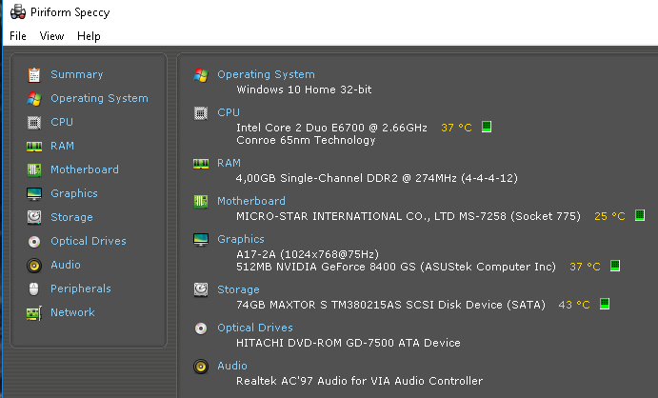The height and width of the screenshot is (398, 658).
Task: Open the Graphics heading link in summary
Action: click(241, 239)
